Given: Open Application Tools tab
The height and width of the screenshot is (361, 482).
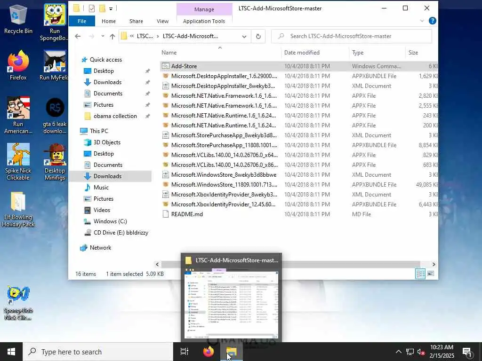Looking at the screenshot, I should 204,21.
